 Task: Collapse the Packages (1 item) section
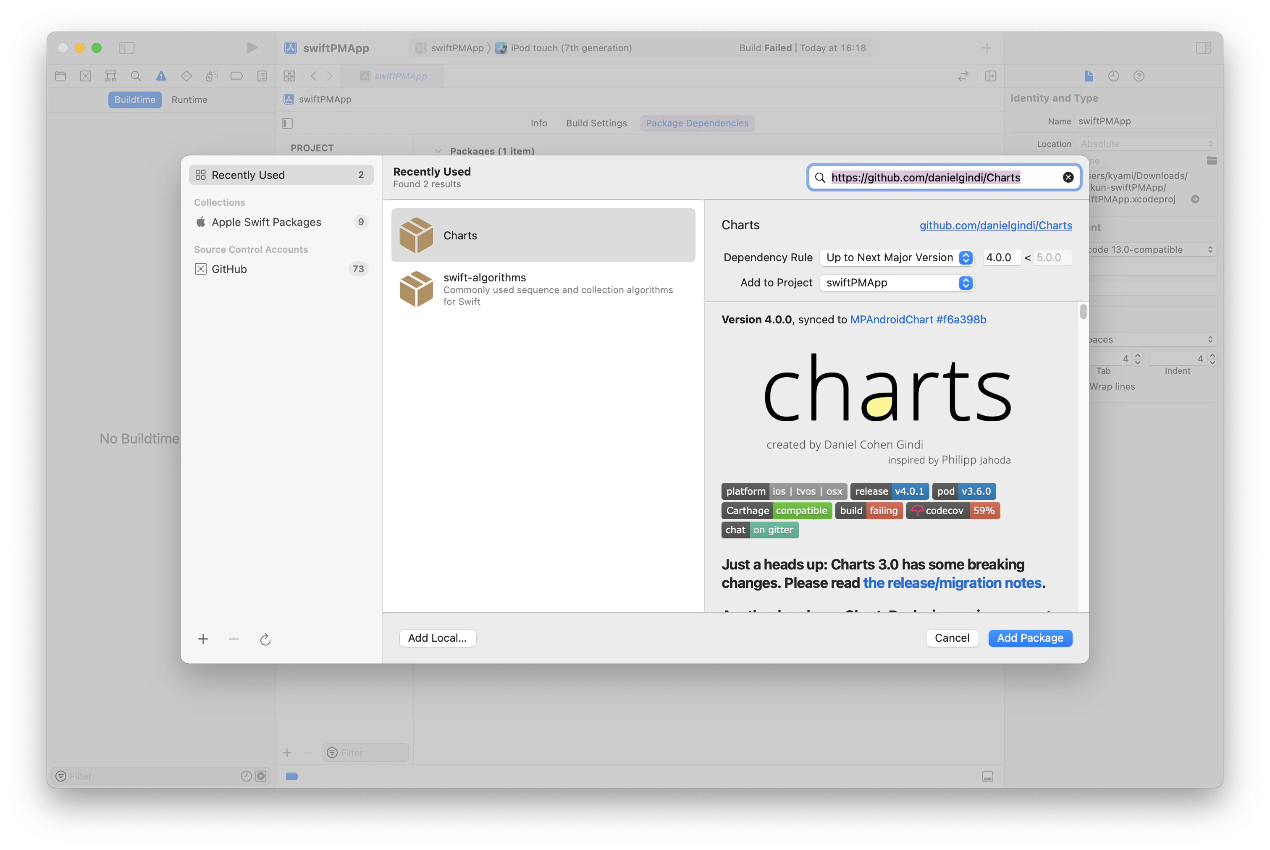[438, 151]
